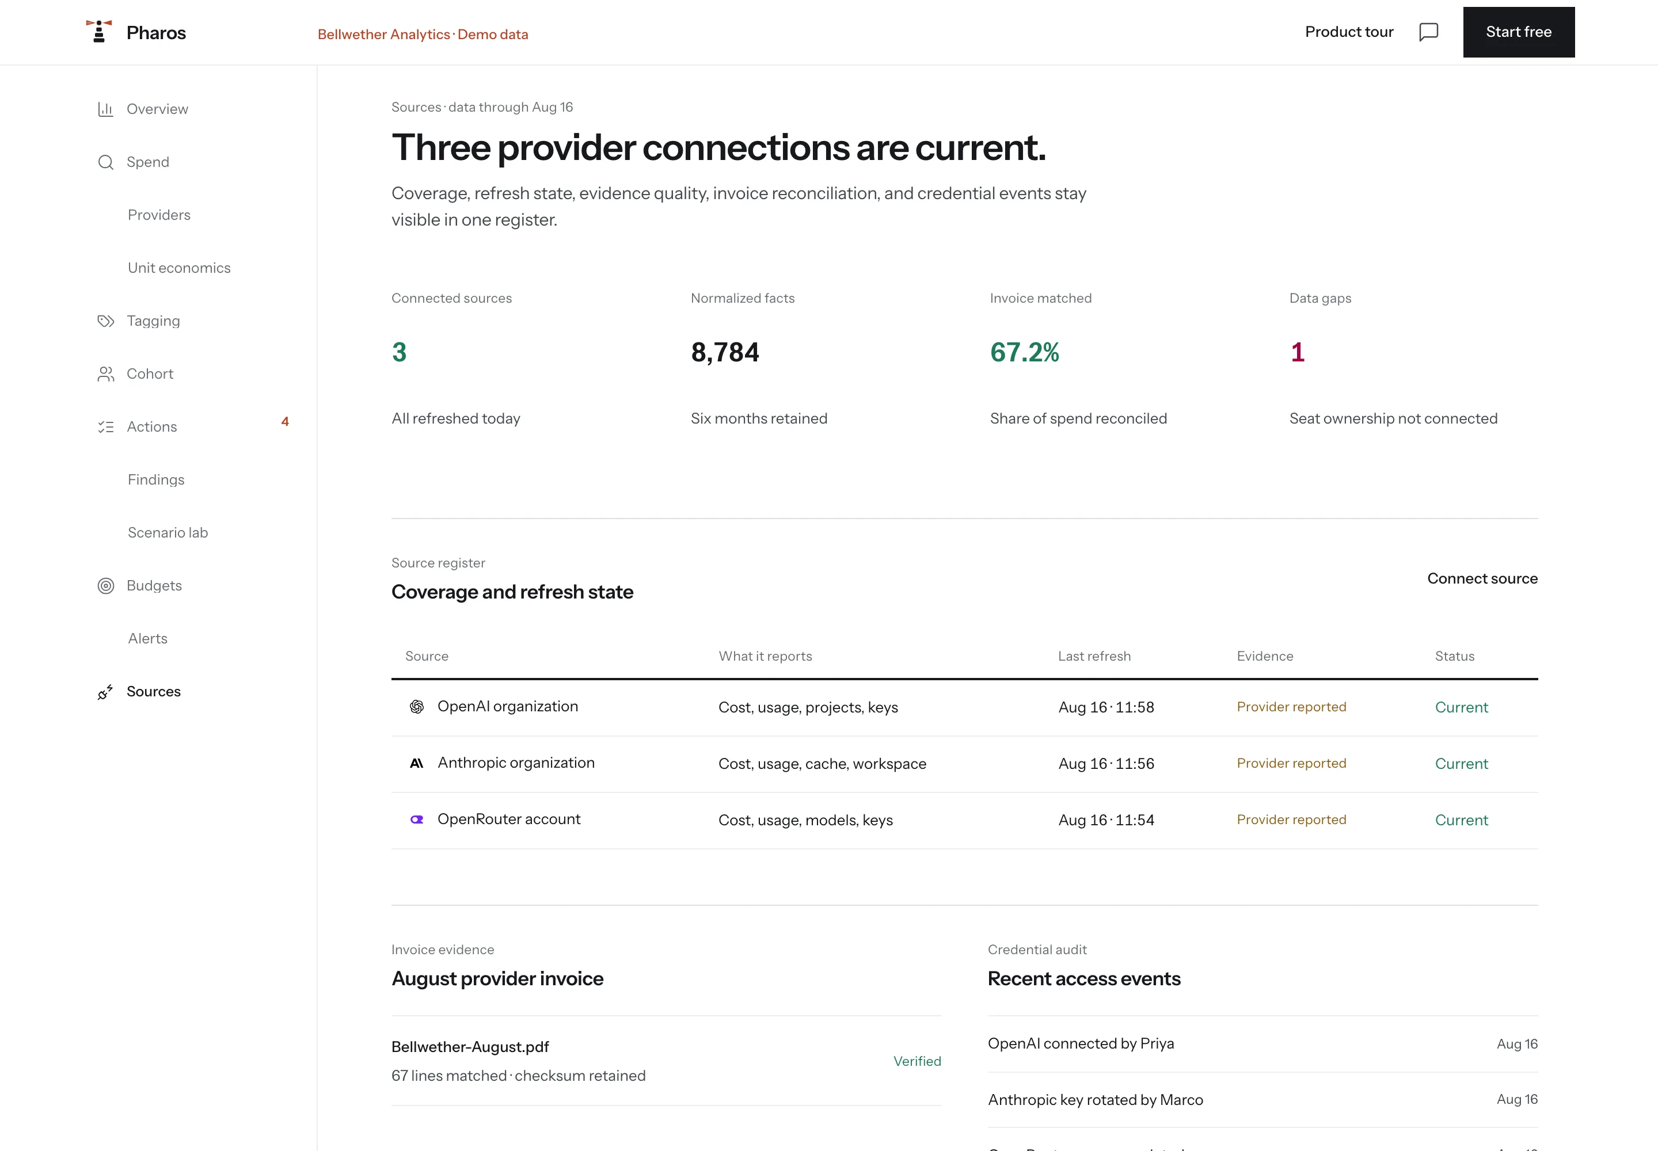Click the Evidence column header
The width and height of the screenshot is (1658, 1151).
tap(1264, 656)
